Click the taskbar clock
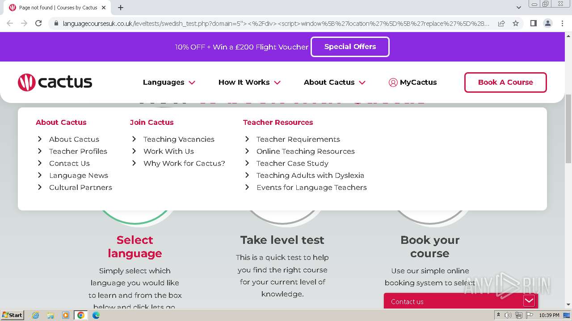 tap(549, 315)
